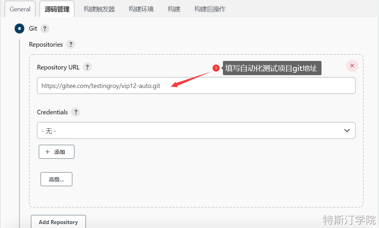Open the General tab
The width and height of the screenshot is (379, 228).
click(20, 9)
